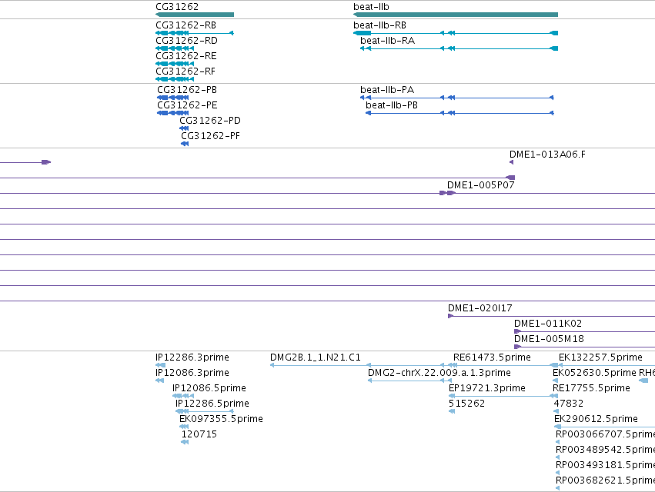Click the DME1-005P07 feature label
655x492 pixels.
pyautogui.click(x=481, y=186)
